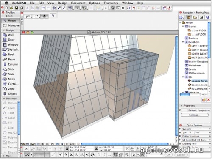Click the Settings... button

[195, 115]
